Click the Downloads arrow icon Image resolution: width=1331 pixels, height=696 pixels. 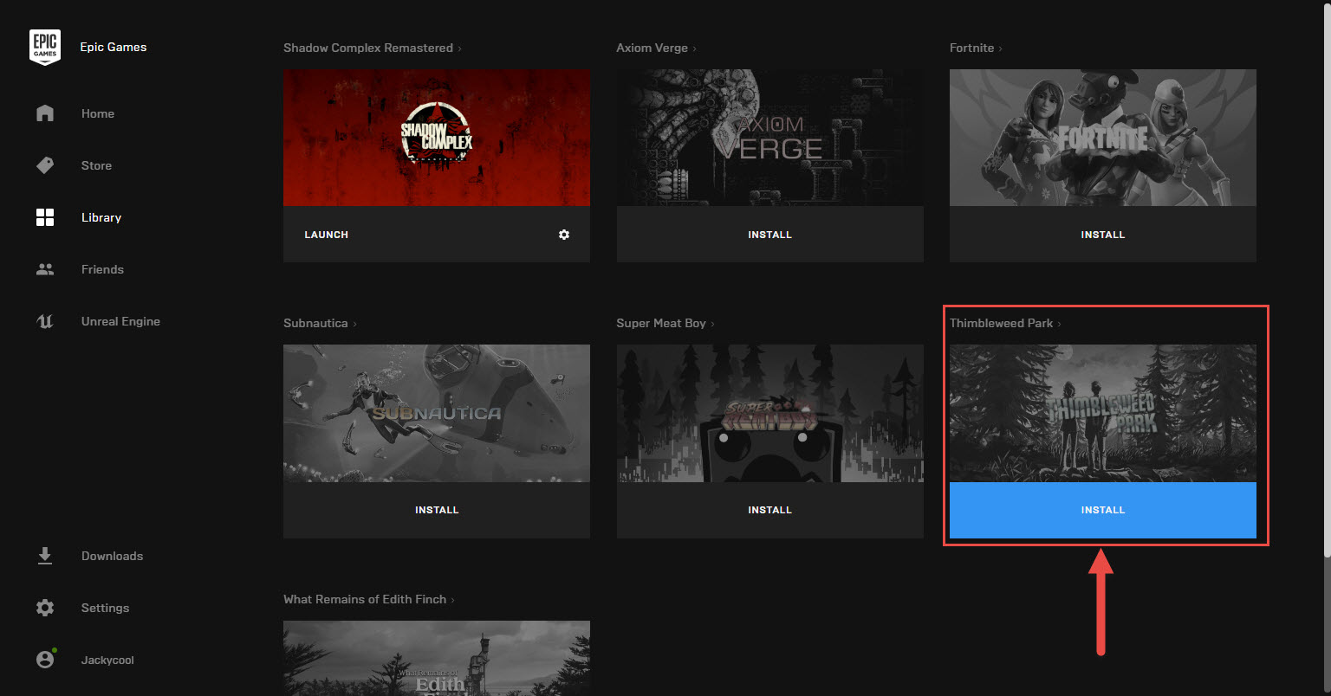tap(45, 556)
